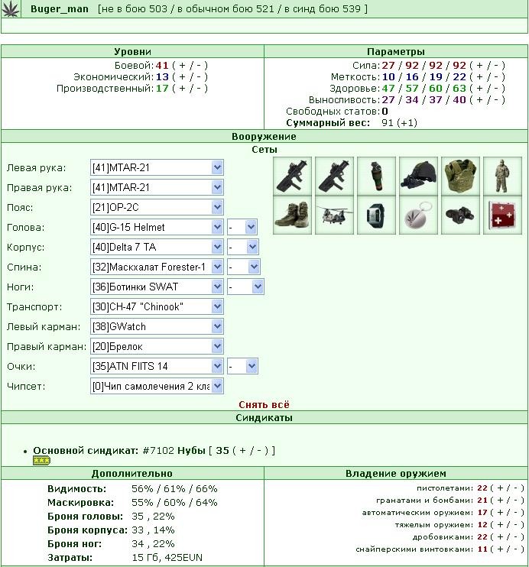The width and height of the screenshot is (529, 567).
Task: Open the Левая рука weapon dropdown
Action: (x=157, y=168)
